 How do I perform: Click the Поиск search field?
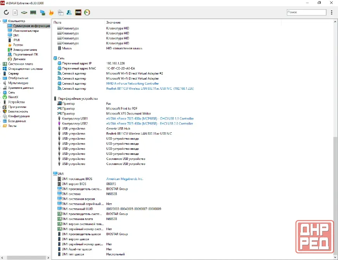point(306,12)
